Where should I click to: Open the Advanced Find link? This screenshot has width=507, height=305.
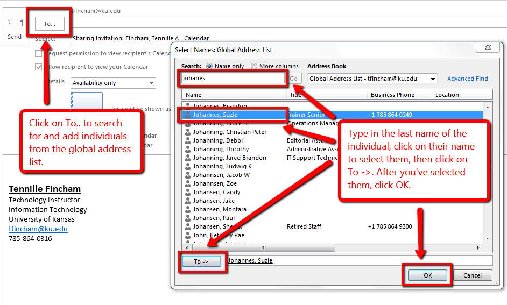(467, 79)
